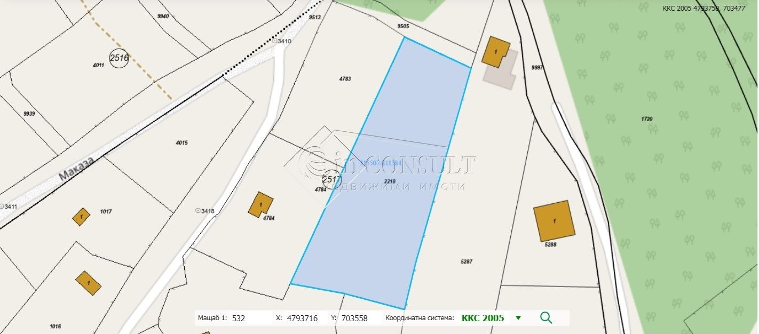Screen dimensions: 759x334
Task: Select forest parcel 1720
Action: click(x=647, y=119)
